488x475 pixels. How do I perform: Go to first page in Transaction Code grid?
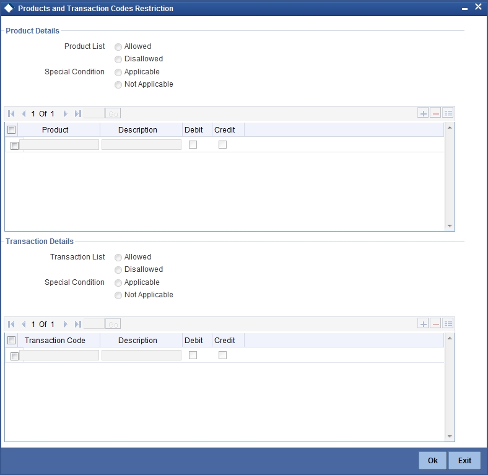pyautogui.click(x=11, y=324)
